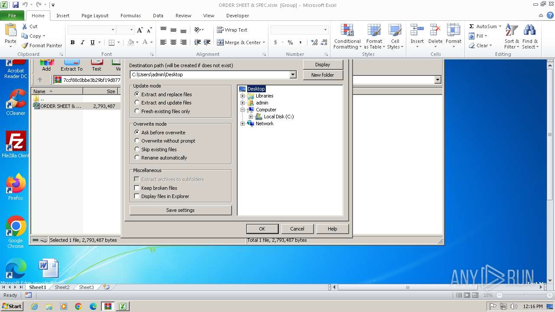Click the New folder button
Viewport: 555px width, 312px height.
[x=323, y=75]
